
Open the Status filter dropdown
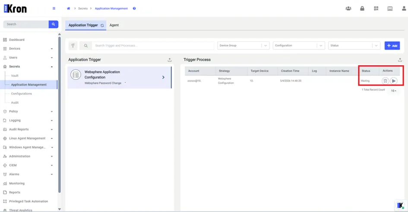(x=354, y=46)
